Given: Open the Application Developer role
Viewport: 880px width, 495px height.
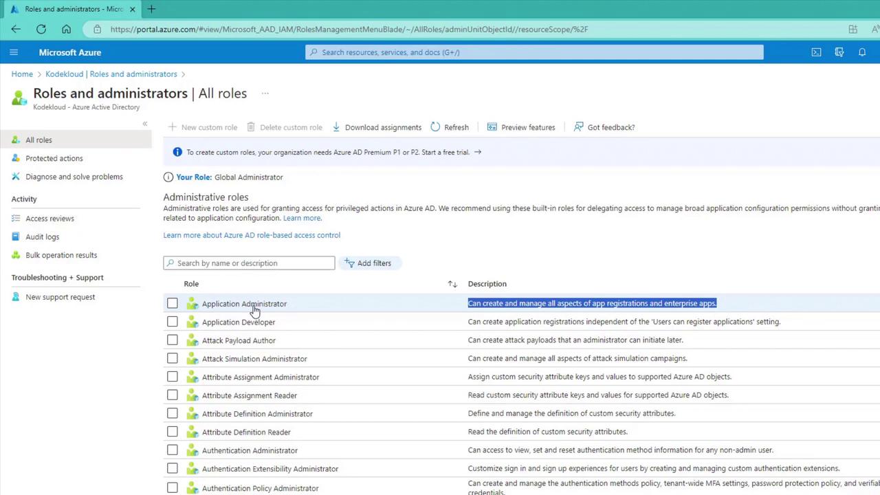Looking at the screenshot, I should point(239,322).
